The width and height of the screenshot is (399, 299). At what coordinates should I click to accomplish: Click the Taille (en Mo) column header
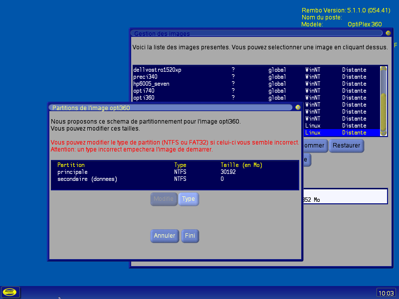point(241,165)
